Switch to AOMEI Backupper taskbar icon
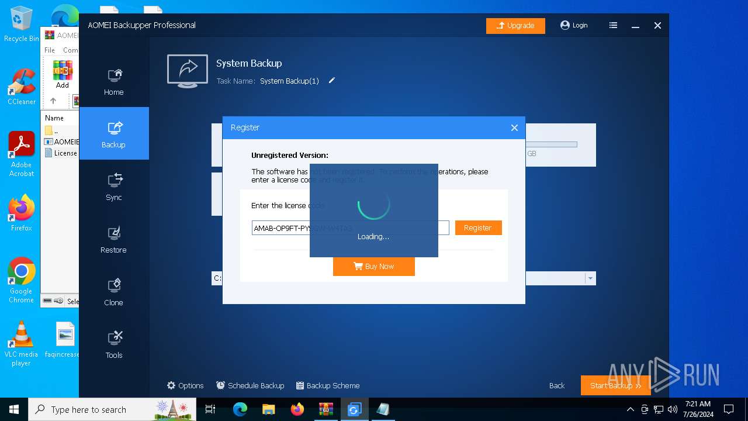Image resolution: width=748 pixels, height=421 pixels. [354, 409]
